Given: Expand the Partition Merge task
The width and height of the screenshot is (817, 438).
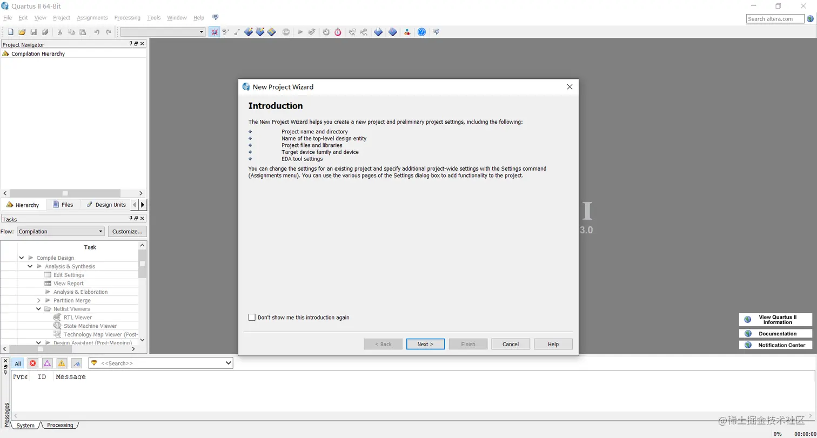Looking at the screenshot, I should [39, 300].
